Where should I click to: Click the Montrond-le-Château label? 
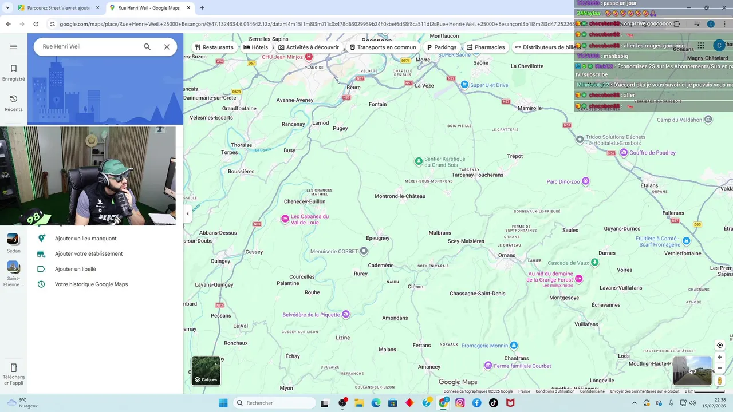(x=400, y=196)
